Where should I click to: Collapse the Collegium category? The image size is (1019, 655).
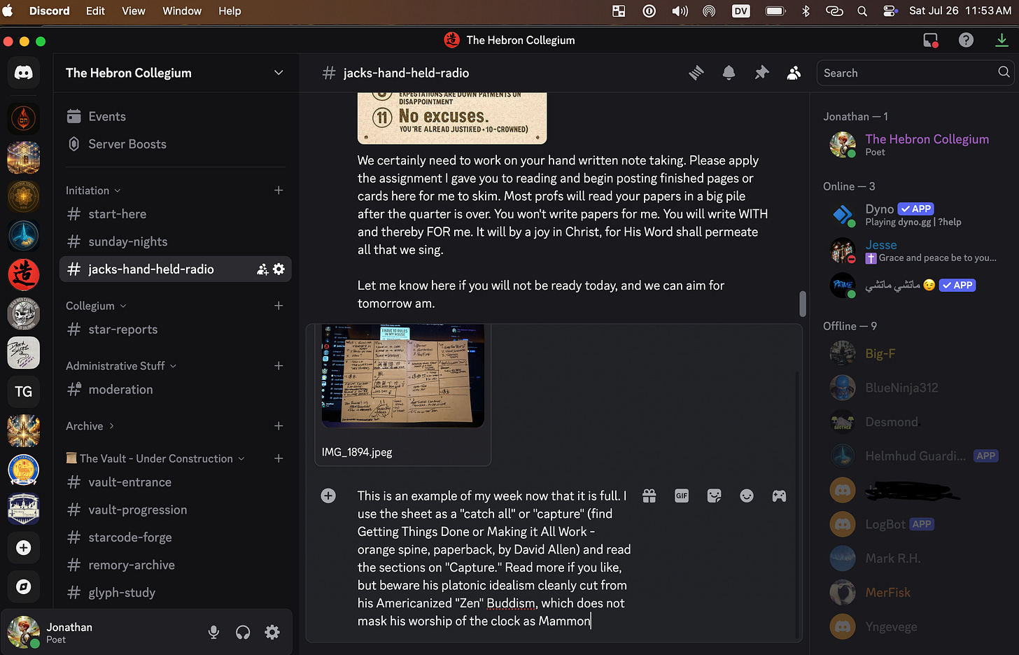click(97, 306)
